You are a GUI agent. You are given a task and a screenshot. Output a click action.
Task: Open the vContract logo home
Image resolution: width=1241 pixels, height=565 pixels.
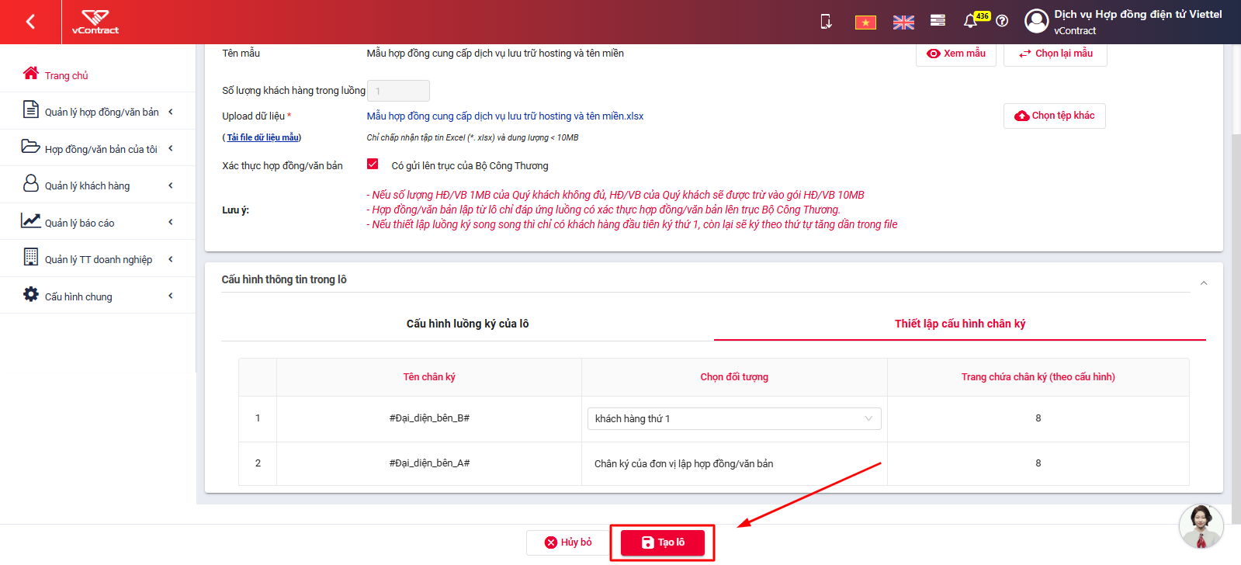pyautogui.click(x=95, y=22)
